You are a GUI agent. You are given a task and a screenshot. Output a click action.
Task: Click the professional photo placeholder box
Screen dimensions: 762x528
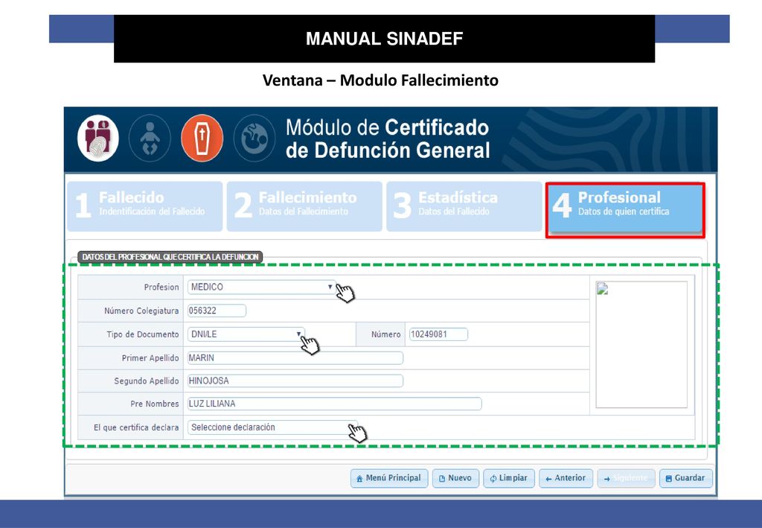coord(641,344)
